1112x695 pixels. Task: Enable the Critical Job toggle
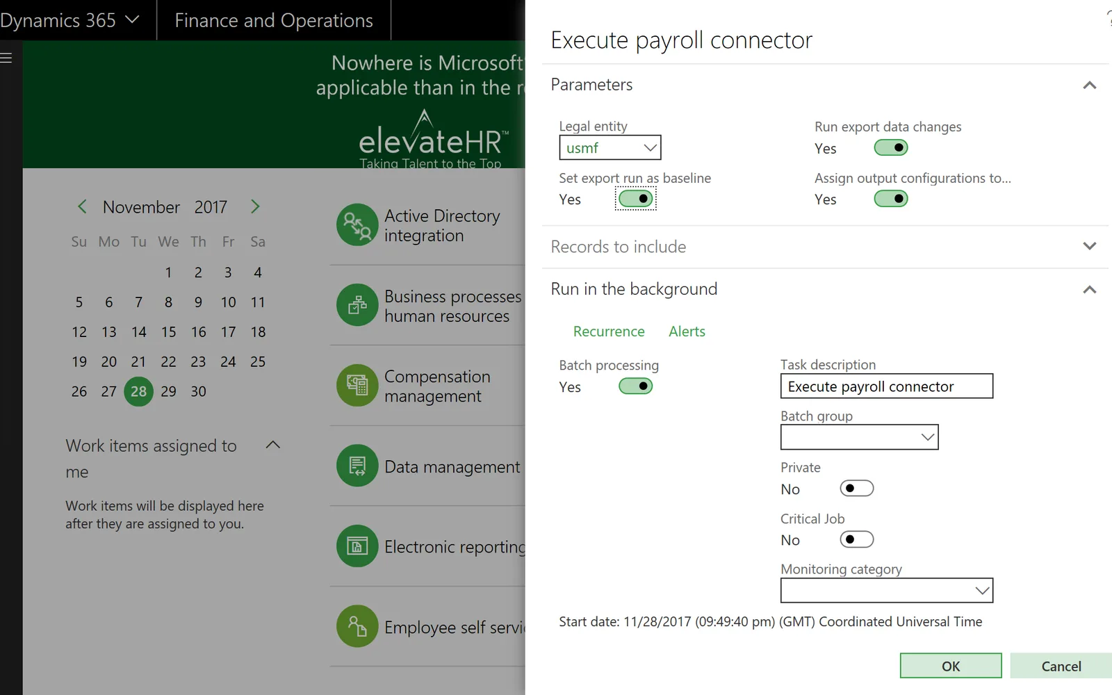(857, 539)
